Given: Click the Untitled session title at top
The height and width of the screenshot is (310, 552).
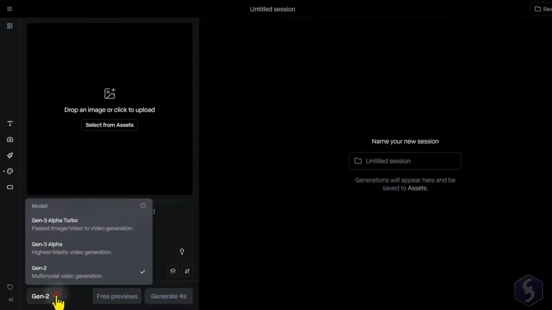Looking at the screenshot, I should 272,9.
